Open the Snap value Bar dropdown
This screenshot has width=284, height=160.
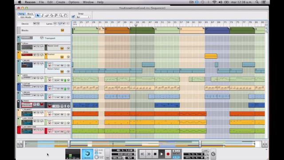pos(83,17)
